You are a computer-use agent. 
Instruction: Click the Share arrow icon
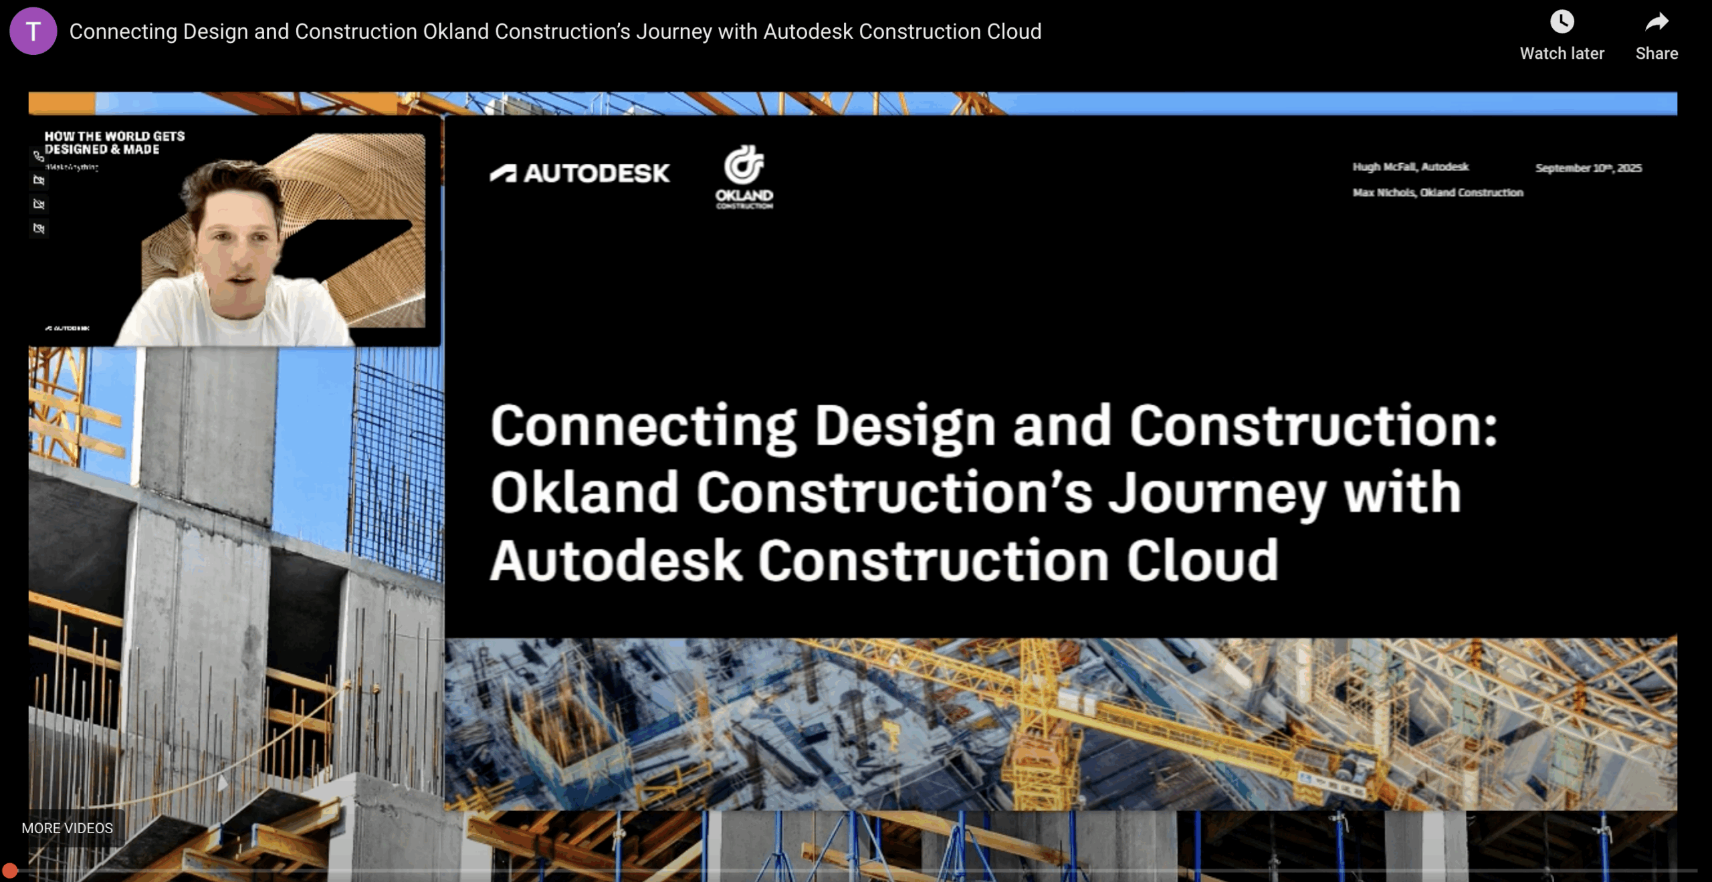pos(1656,22)
